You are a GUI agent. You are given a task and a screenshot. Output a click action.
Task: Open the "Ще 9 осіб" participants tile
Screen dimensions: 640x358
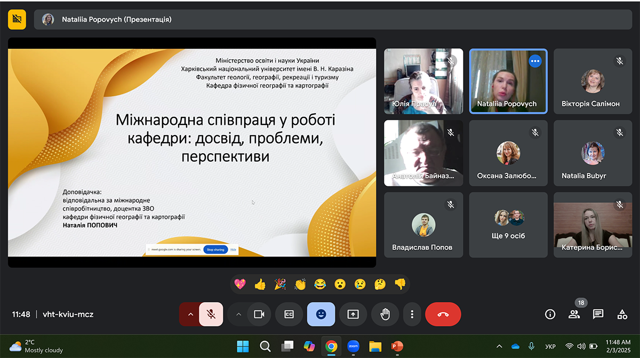tap(508, 225)
